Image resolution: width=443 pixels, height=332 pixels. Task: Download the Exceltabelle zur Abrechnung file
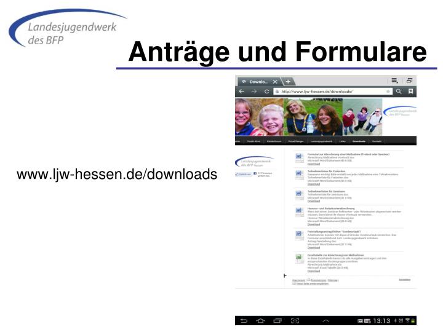[314, 271]
